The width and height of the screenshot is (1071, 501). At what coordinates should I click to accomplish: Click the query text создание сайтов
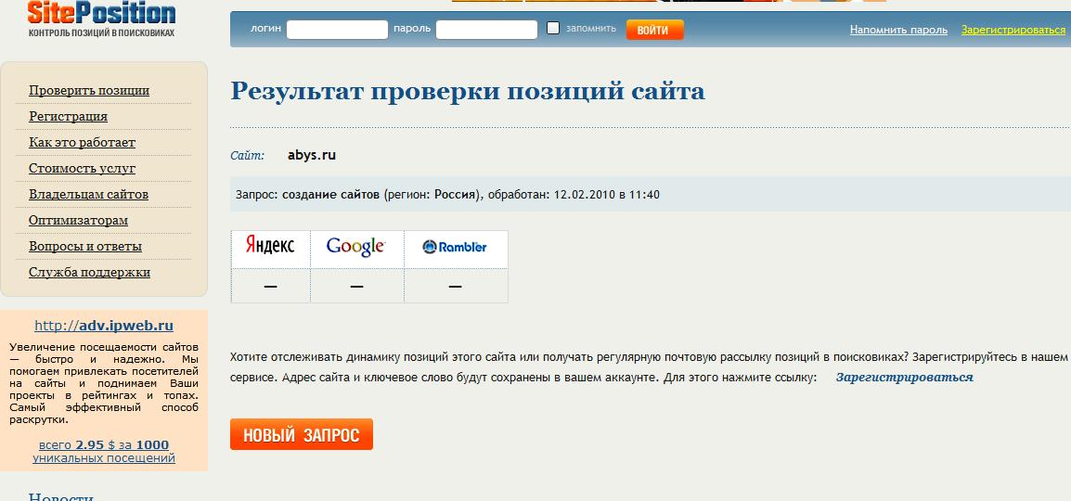tap(330, 195)
